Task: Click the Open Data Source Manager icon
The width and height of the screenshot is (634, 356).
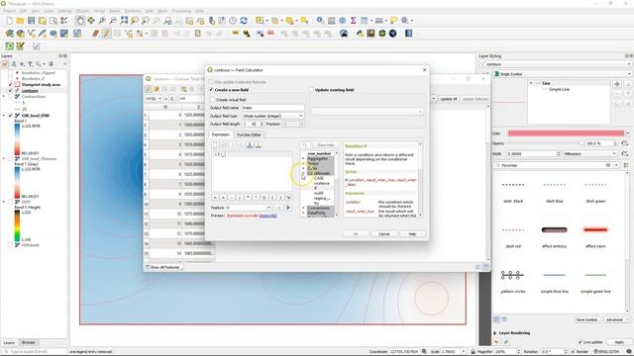Action: pyautogui.click(x=9, y=34)
